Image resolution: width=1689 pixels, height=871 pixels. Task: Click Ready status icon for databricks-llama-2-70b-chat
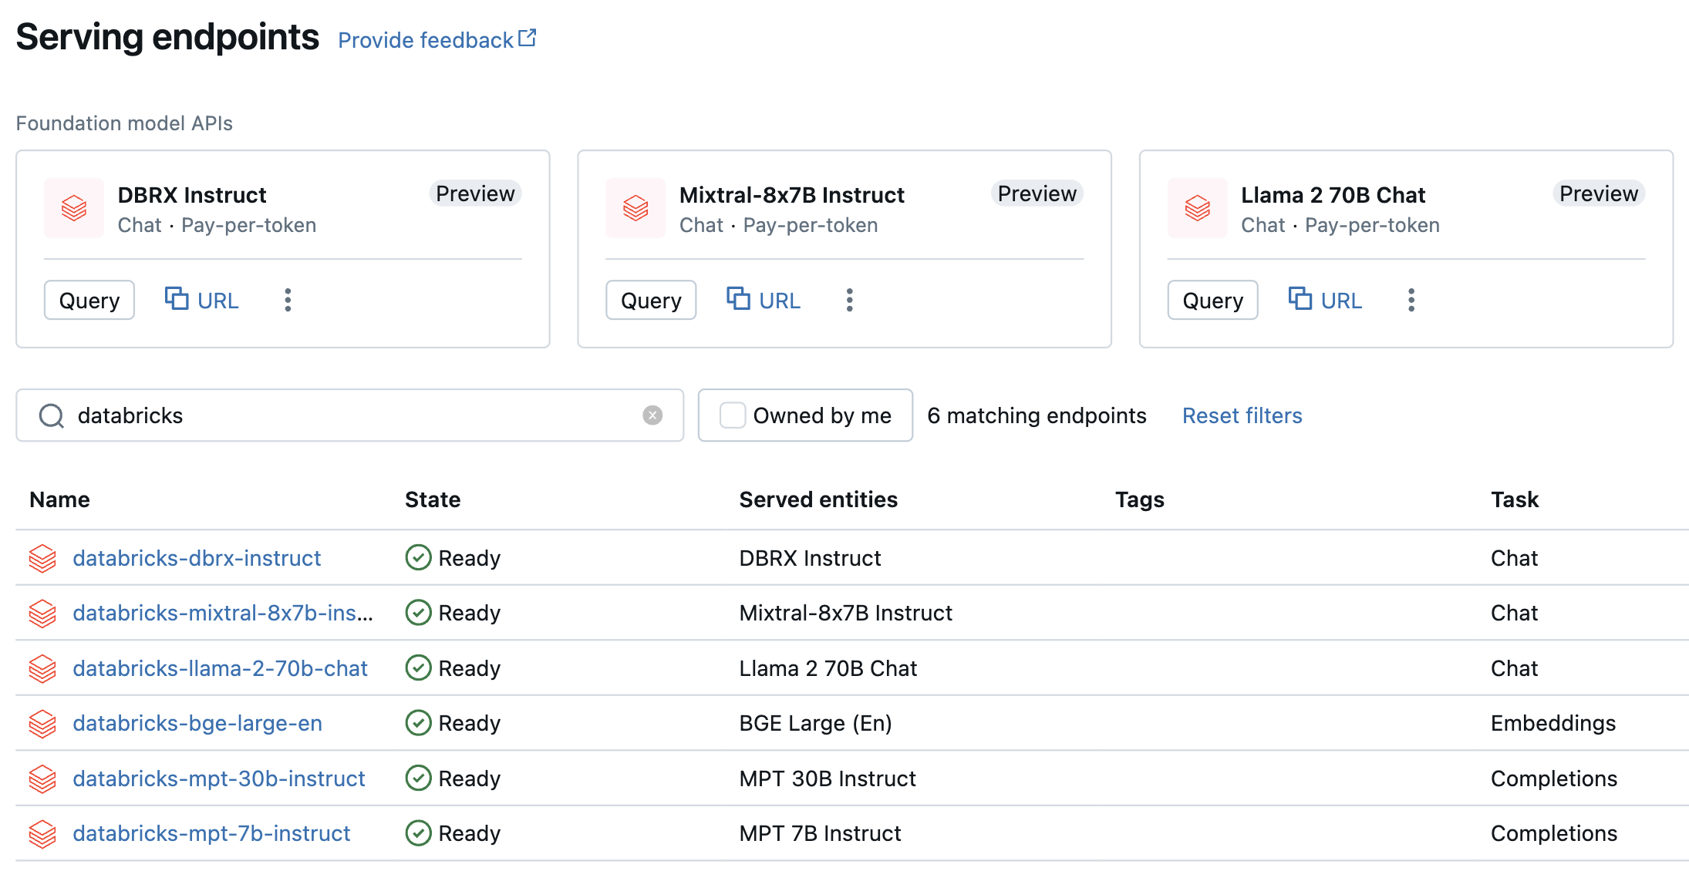coord(418,668)
